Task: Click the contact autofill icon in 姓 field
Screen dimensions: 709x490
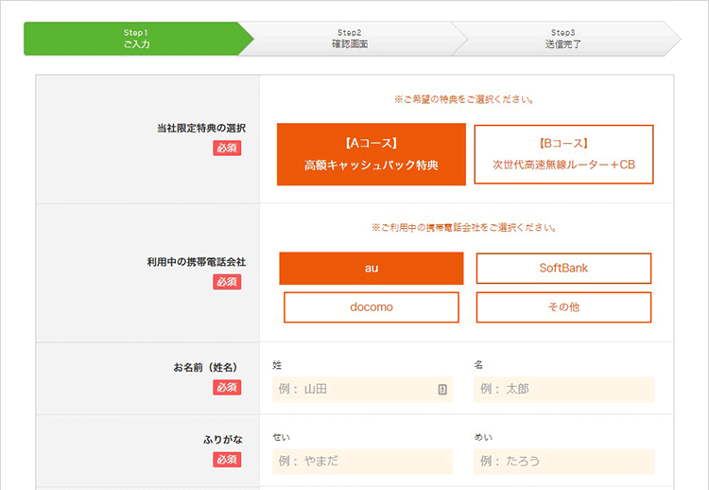Action: click(x=441, y=389)
